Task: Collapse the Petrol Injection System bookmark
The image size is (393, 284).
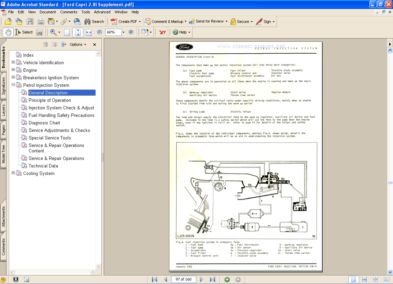Action: [13, 84]
